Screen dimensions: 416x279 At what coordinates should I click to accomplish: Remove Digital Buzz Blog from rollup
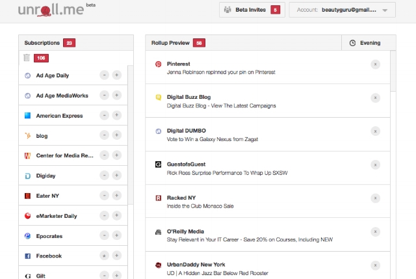click(x=375, y=98)
